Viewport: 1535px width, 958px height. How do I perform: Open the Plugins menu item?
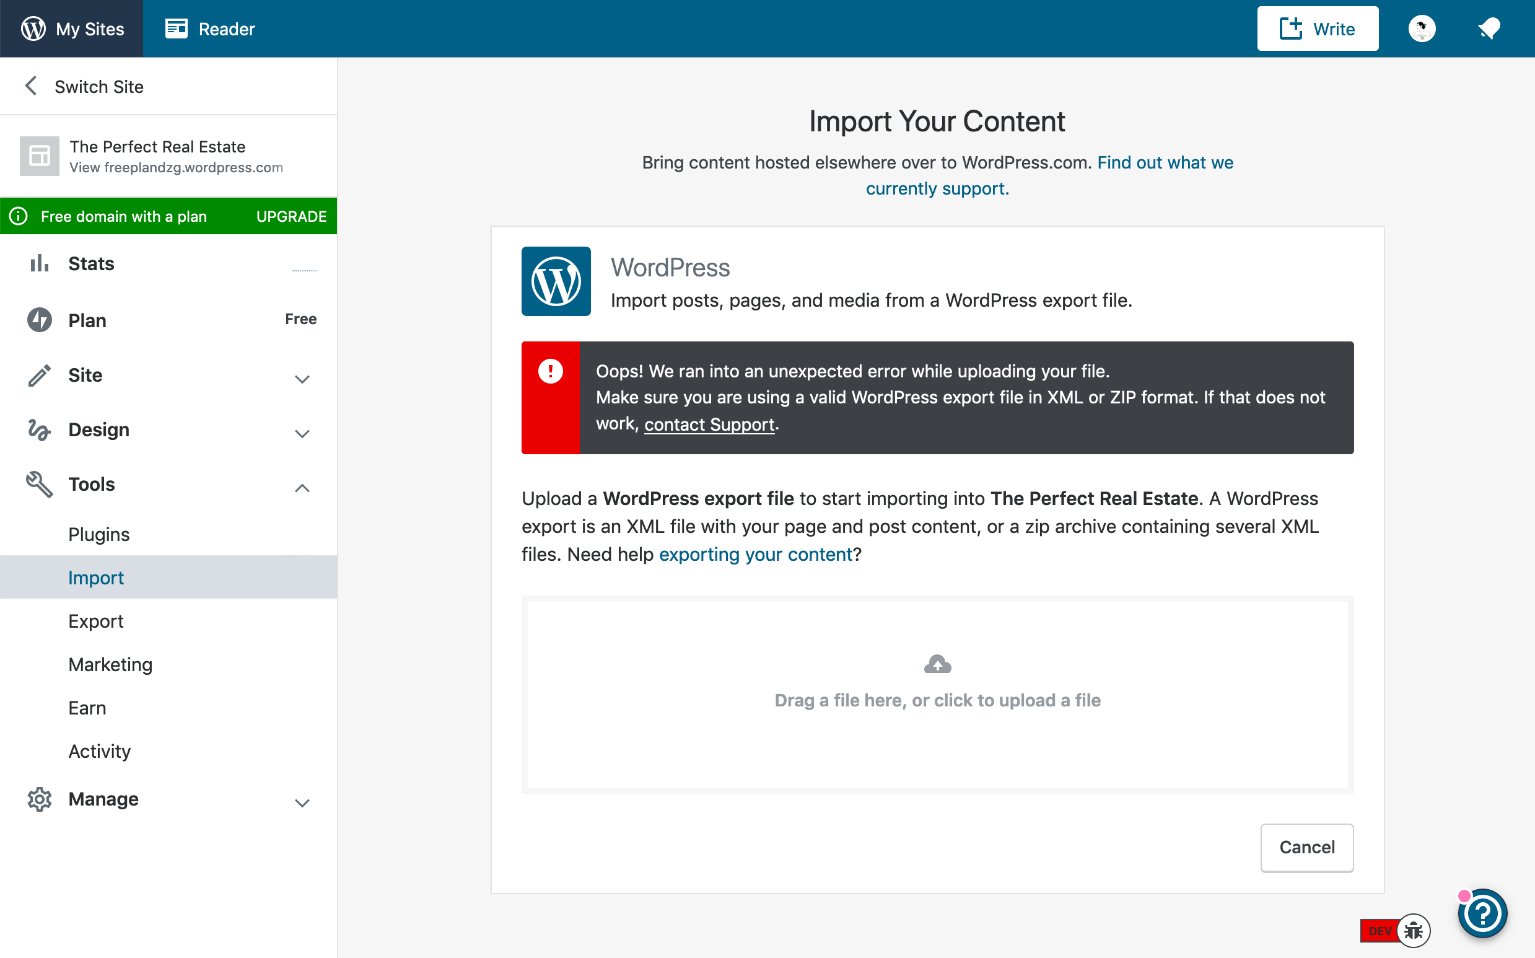98,534
